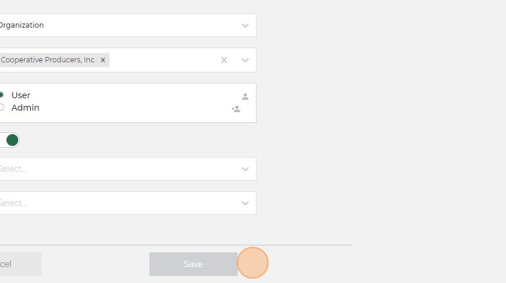Click the Admin label text
The image size is (506, 283).
tap(25, 108)
